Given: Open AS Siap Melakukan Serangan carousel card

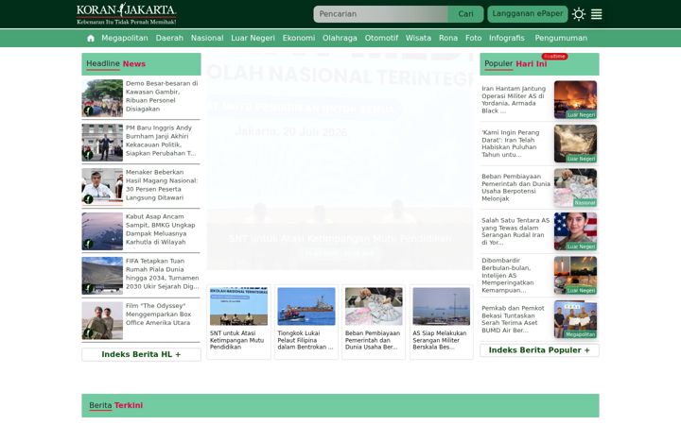Looking at the screenshot, I should pos(442,322).
